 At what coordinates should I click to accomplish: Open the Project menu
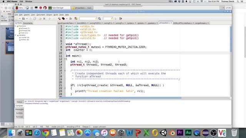coord(49,15)
